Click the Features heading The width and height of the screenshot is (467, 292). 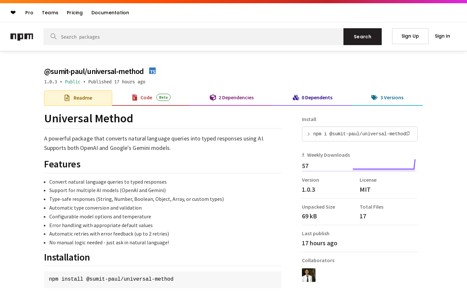[62, 164]
